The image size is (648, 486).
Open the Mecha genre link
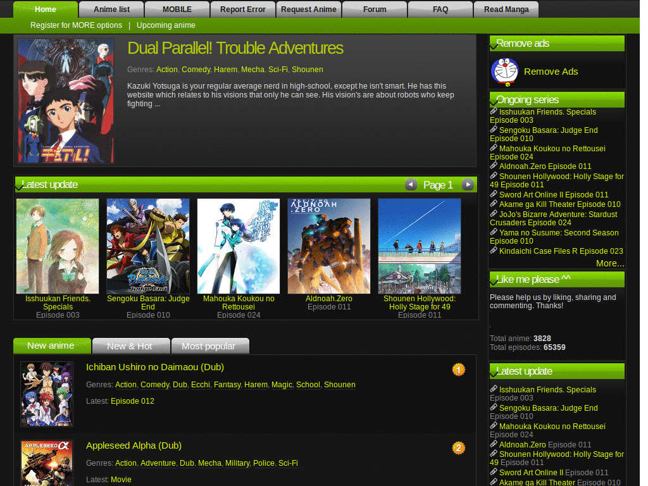252,70
